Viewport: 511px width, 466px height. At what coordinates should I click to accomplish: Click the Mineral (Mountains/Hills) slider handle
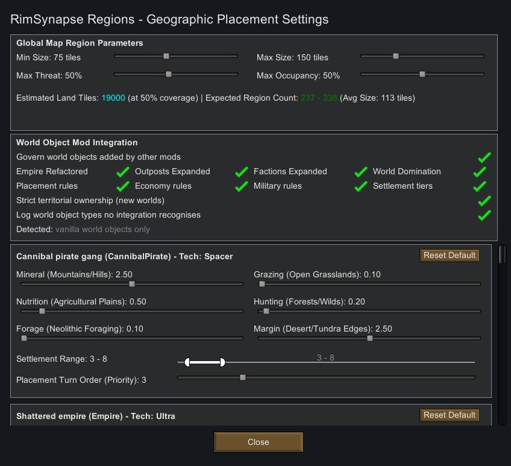[131, 284]
